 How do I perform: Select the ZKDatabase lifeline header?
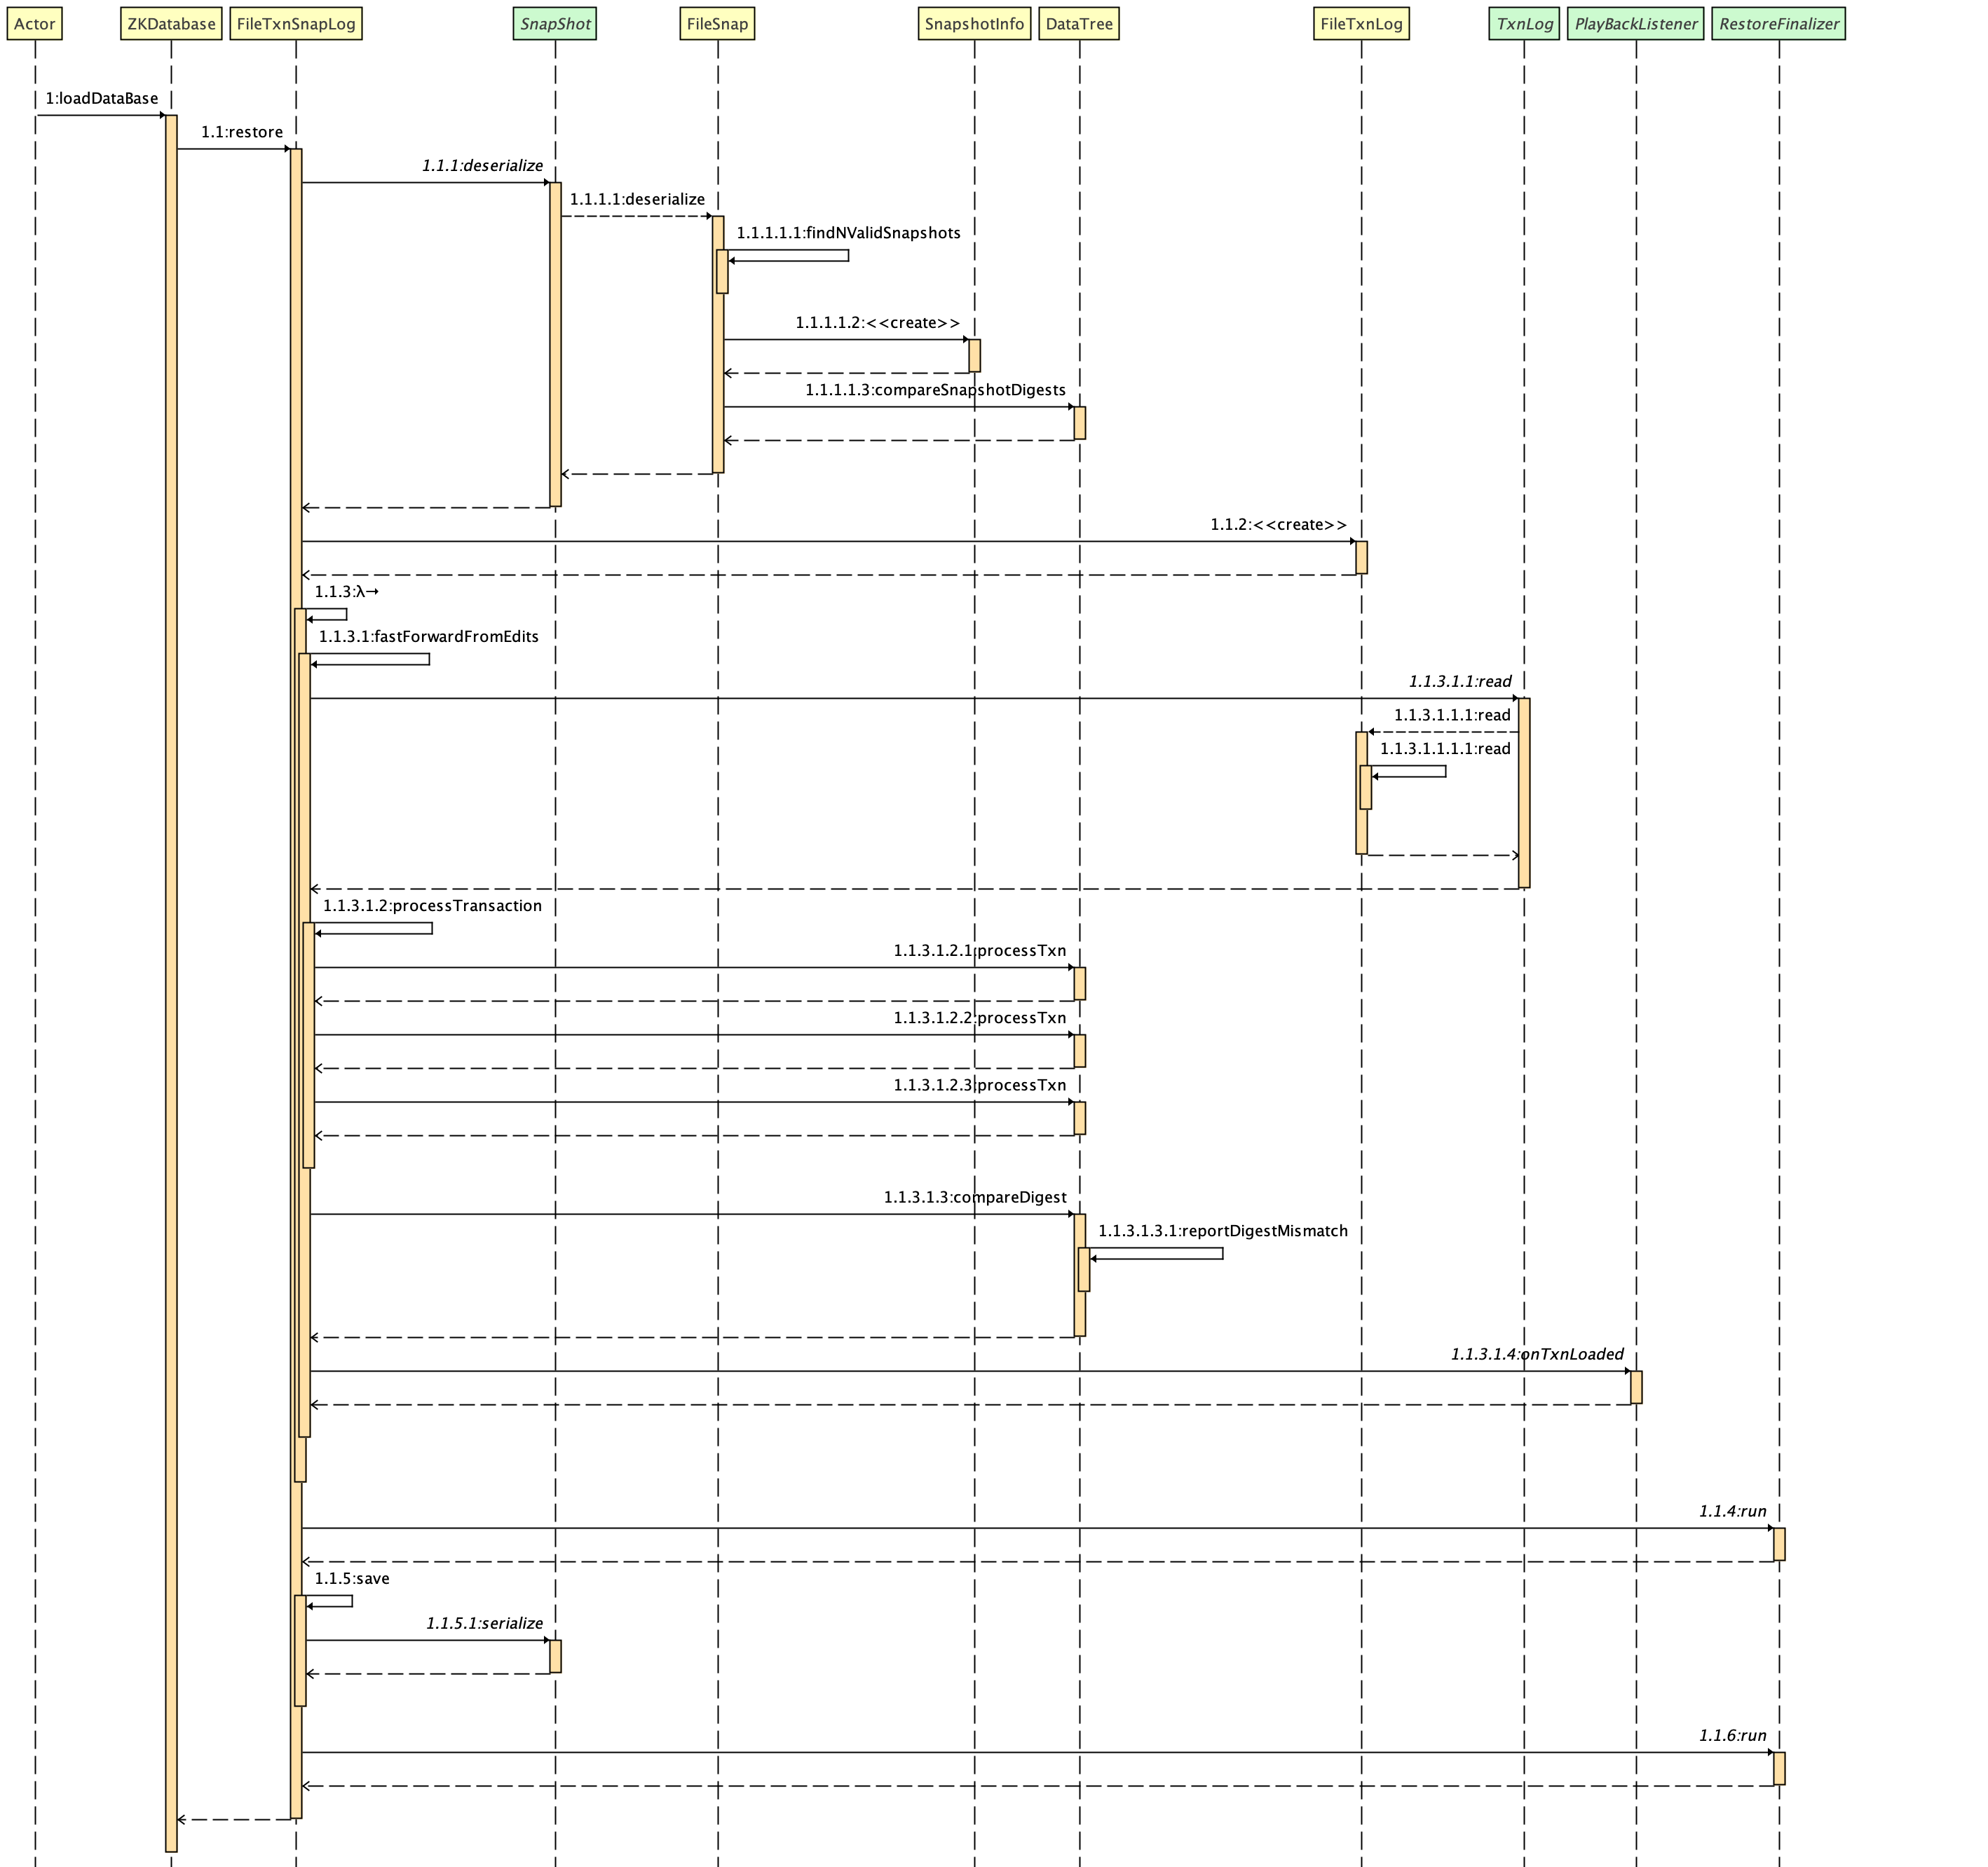(x=172, y=22)
